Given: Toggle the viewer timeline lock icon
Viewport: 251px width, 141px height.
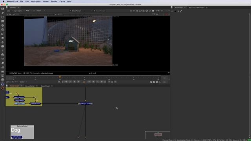Looking at the screenshot, I should click(x=157, y=82).
